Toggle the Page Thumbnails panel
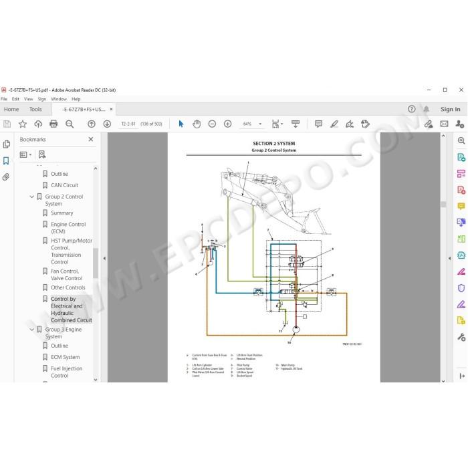Image resolution: width=468 pixels, height=468 pixels. [x=6, y=144]
